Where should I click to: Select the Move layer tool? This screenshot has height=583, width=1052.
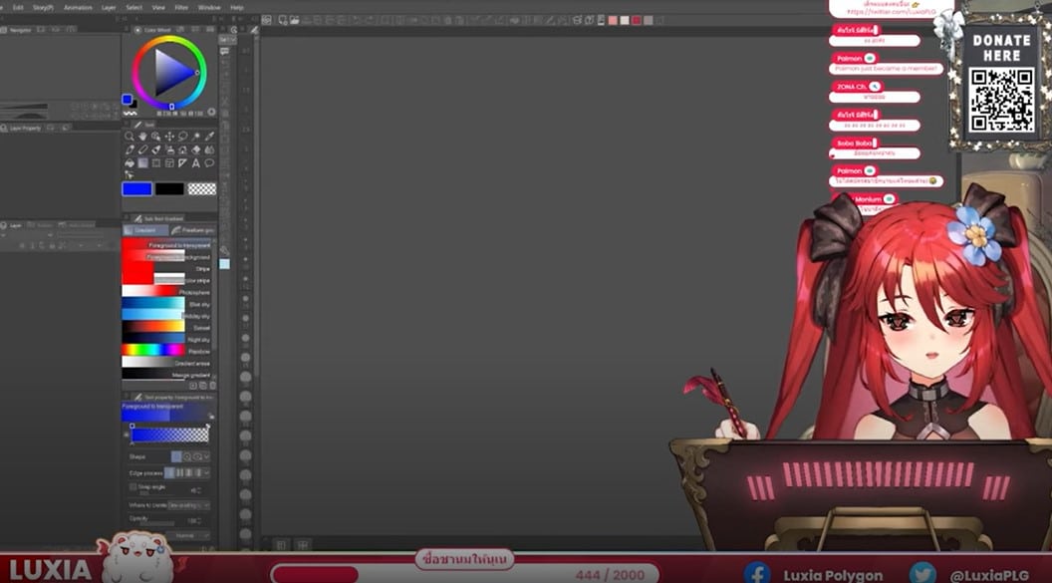169,137
